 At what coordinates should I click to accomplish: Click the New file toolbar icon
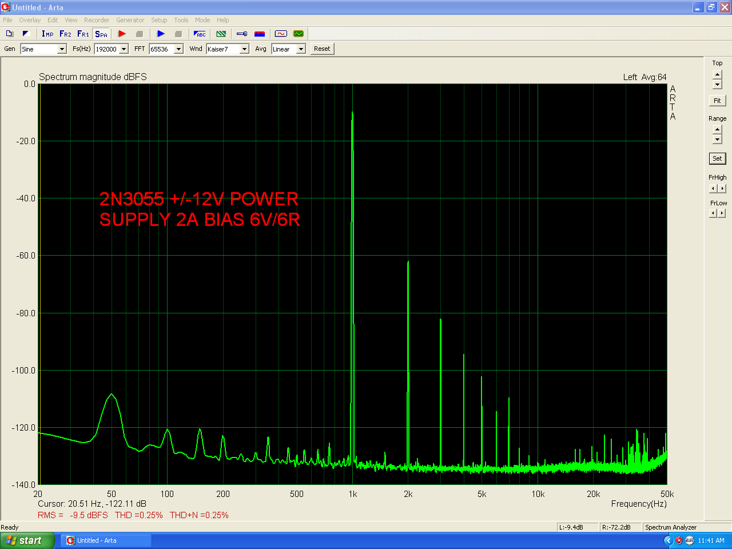9,34
